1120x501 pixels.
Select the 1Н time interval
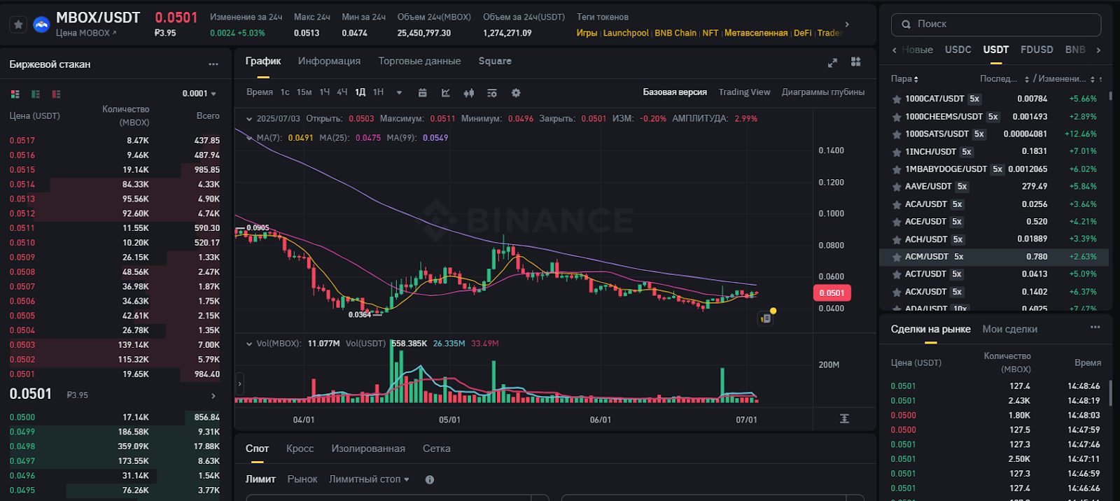click(378, 92)
